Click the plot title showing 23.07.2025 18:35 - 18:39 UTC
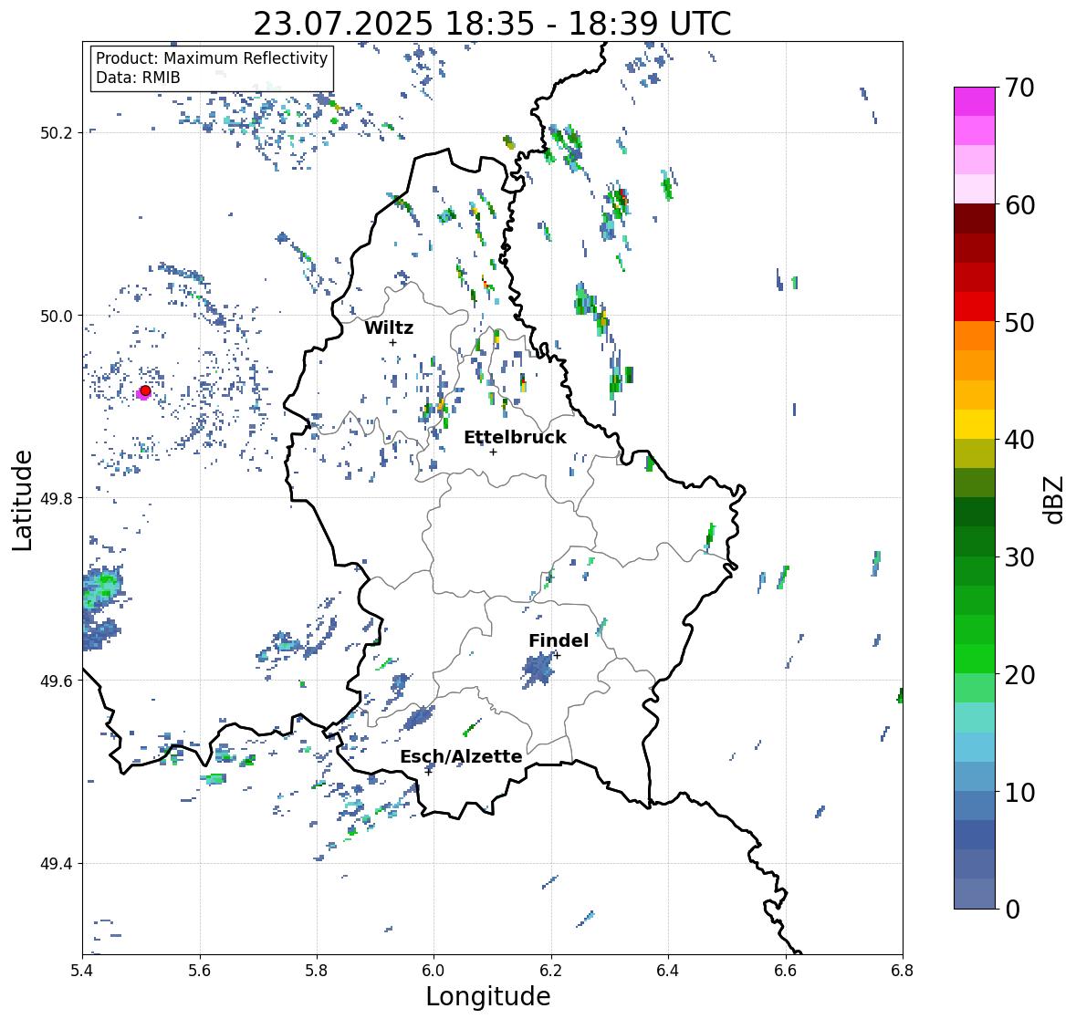Viewport: 1076px width, 1019px height. [492, 24]
